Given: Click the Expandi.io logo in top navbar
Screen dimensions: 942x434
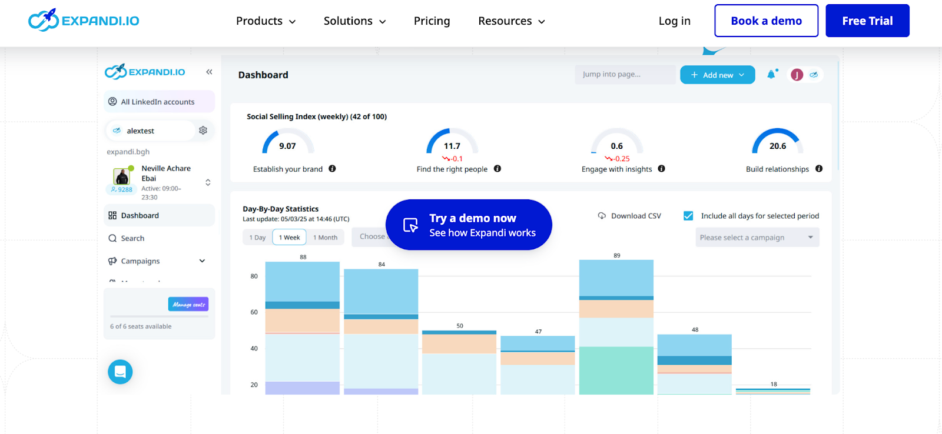Looking at the screenshot, I should tap(84, 21).
